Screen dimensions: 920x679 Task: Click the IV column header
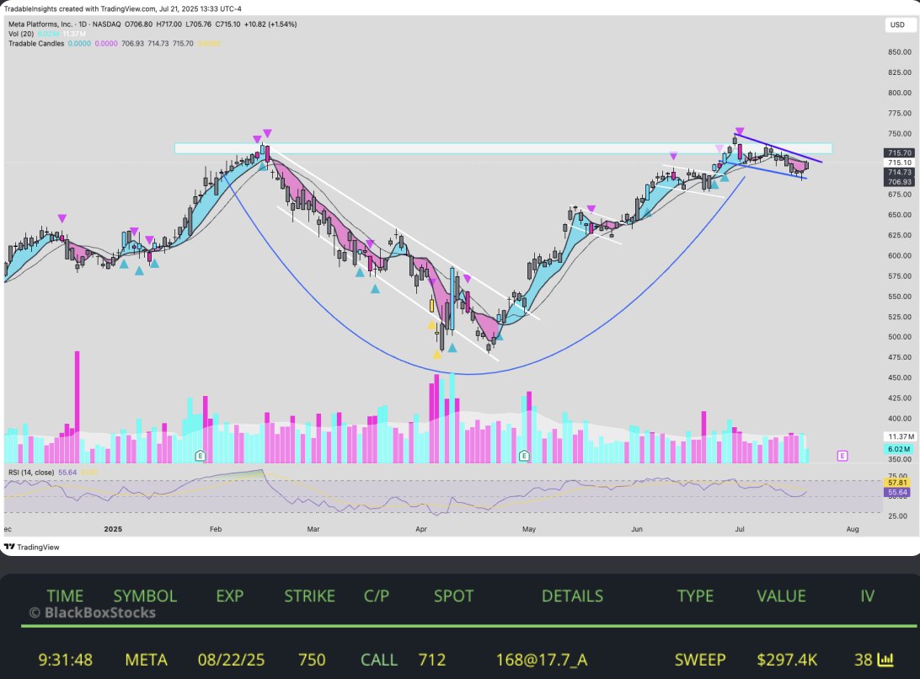coord(867,596)
